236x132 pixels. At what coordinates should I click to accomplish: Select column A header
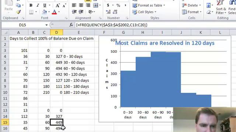pyautogui.click(x=18, y=33)
